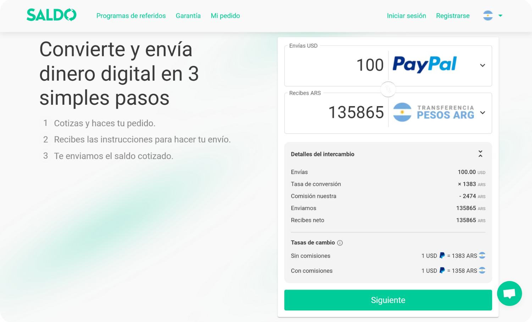The image size is (532, 322).
Task: Open Programas de referidos menu item
Action: pos(131,16)
